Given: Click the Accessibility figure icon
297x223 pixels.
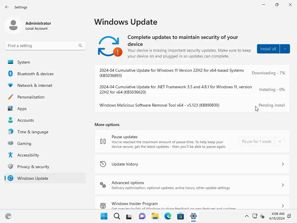Looking at the screenshot, I should [x=10, y=155].
